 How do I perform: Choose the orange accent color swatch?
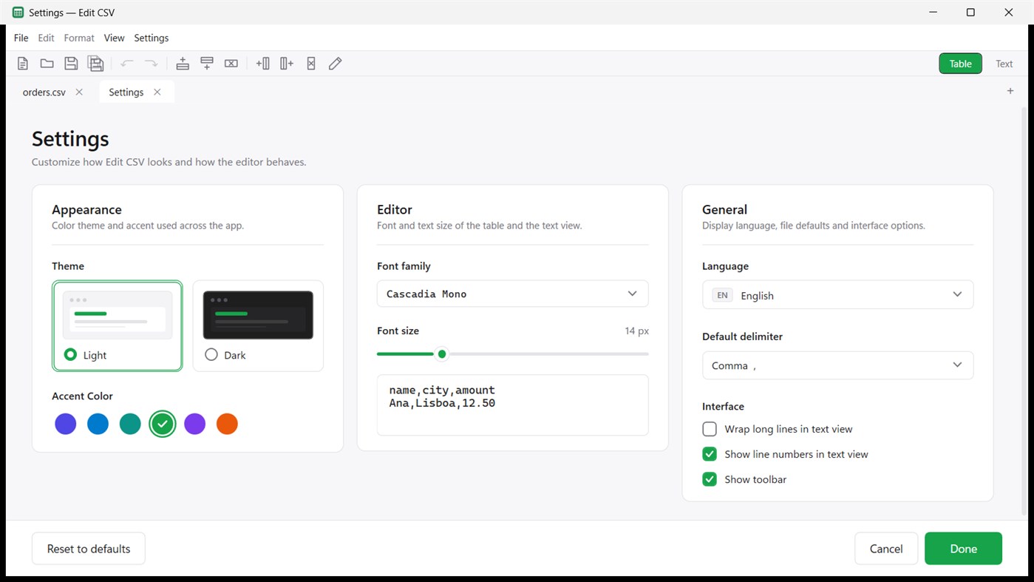(227, 424)
